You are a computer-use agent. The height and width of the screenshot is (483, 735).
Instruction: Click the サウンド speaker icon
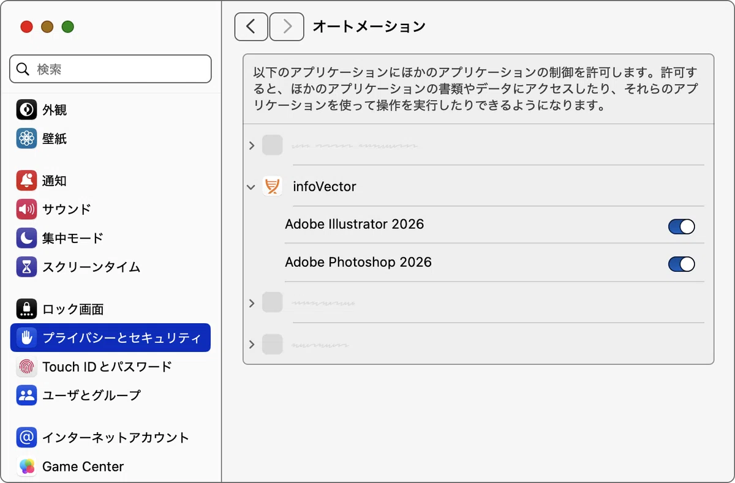click(x=26, y=209)
